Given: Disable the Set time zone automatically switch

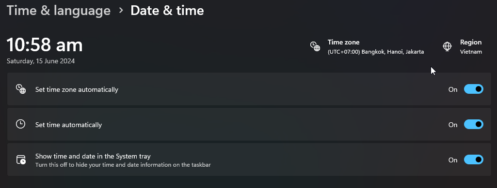Looking at the screenshot, I should (x=474, y=89).
